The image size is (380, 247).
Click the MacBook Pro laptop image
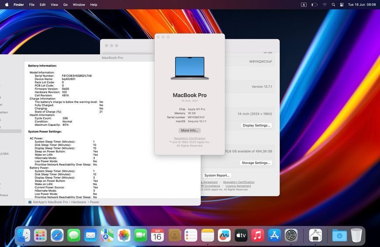190,68
